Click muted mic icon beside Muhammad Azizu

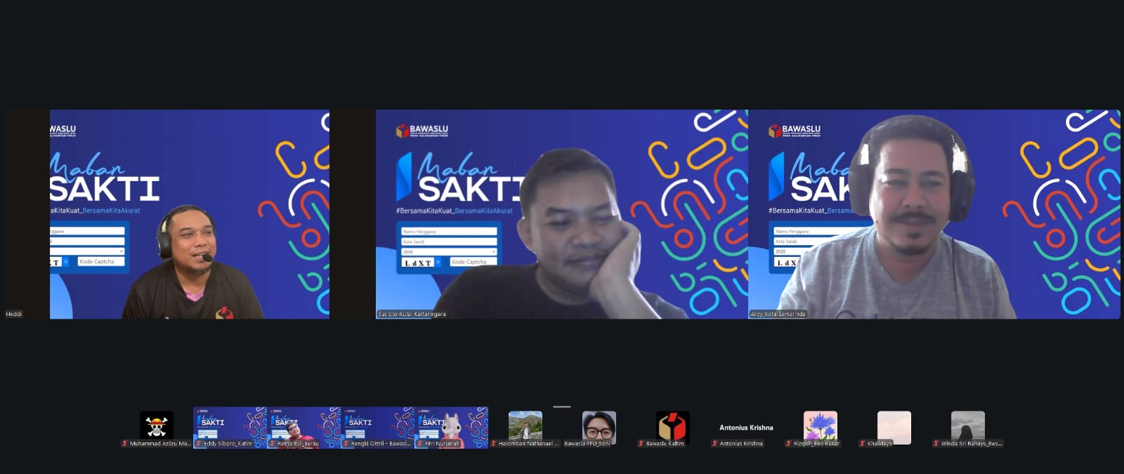tap(124, 444)
